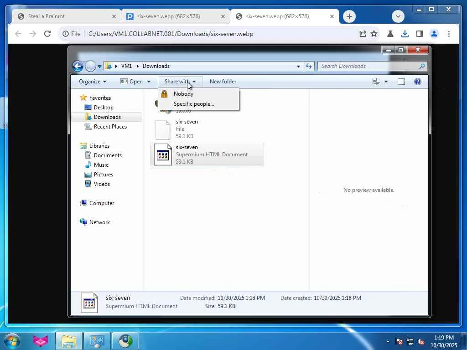
Task: Click the muted volume tray icon
Action: pyautogui.click(x=421, y=341)
